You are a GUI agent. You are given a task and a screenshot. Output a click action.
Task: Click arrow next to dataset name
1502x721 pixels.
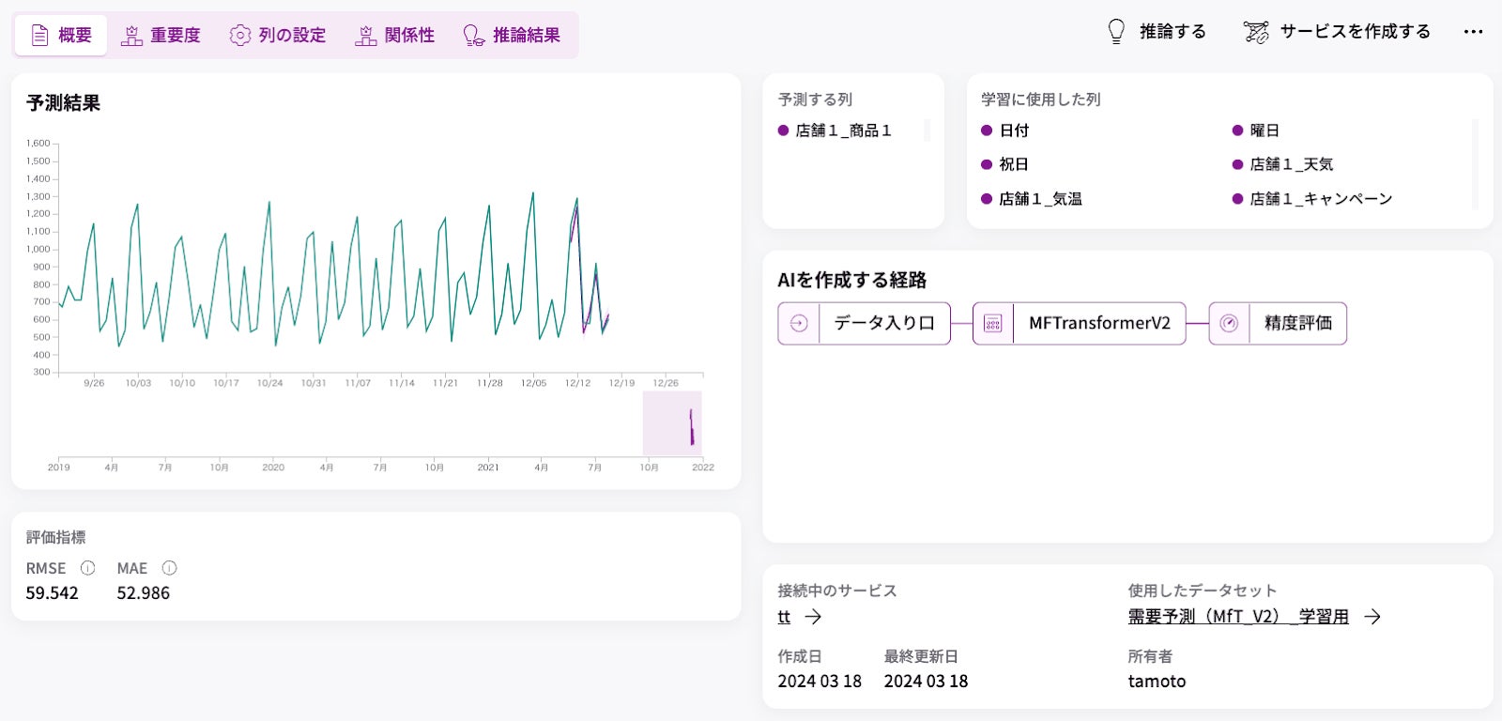(x=1372, y=617)
